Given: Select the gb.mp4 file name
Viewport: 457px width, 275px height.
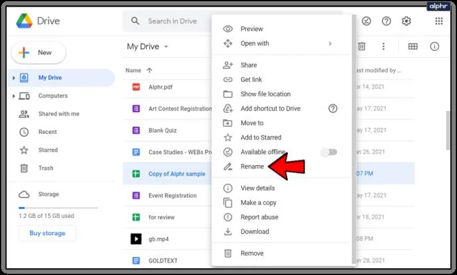Looking at the screenshot, I should (159, 239).
